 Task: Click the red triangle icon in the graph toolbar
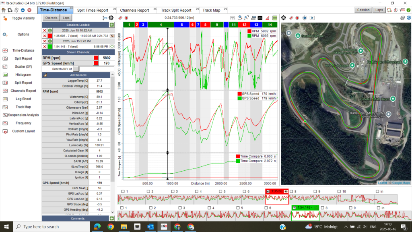click(x=268, y=18)
